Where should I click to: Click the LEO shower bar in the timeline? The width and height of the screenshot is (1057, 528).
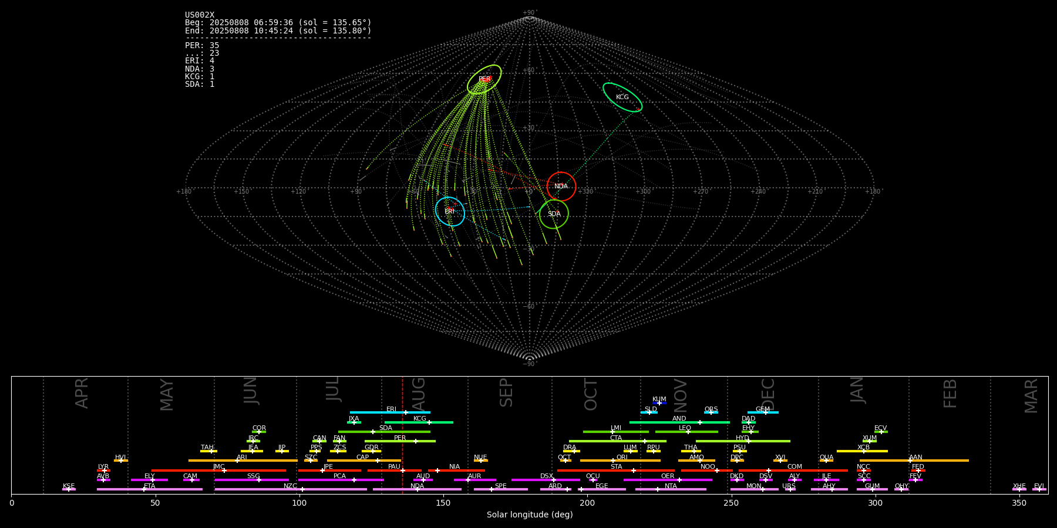[x=686, y=432]
